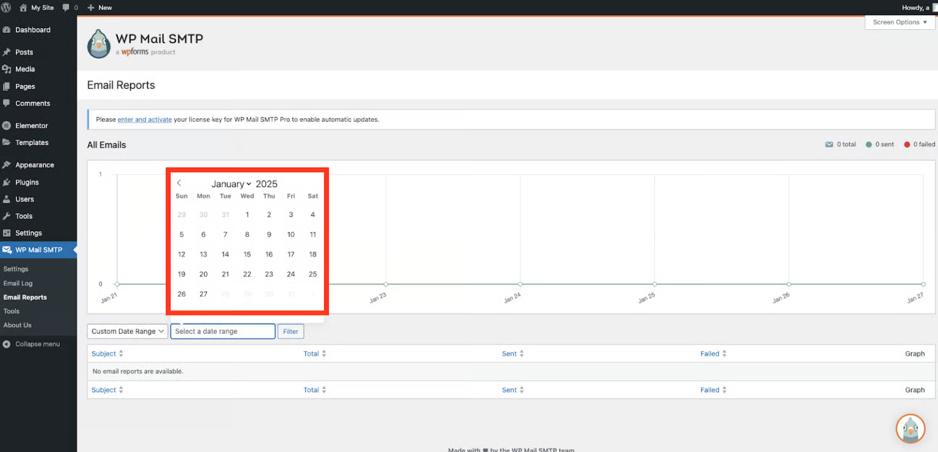
Task: Click the plus New icon in admin bar
Action: click(91, 7)
